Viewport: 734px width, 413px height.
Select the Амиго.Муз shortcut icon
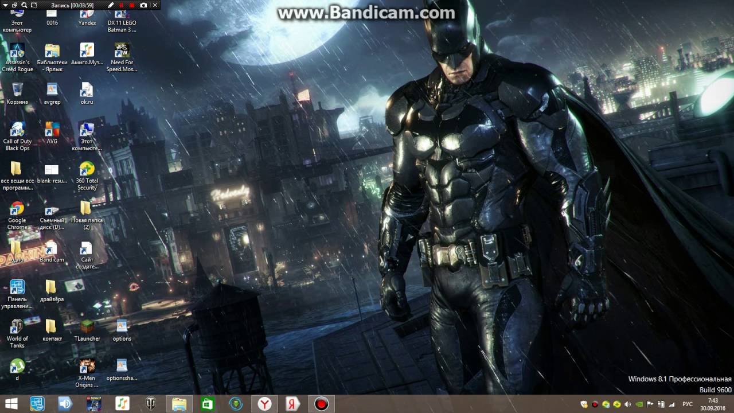87,54
